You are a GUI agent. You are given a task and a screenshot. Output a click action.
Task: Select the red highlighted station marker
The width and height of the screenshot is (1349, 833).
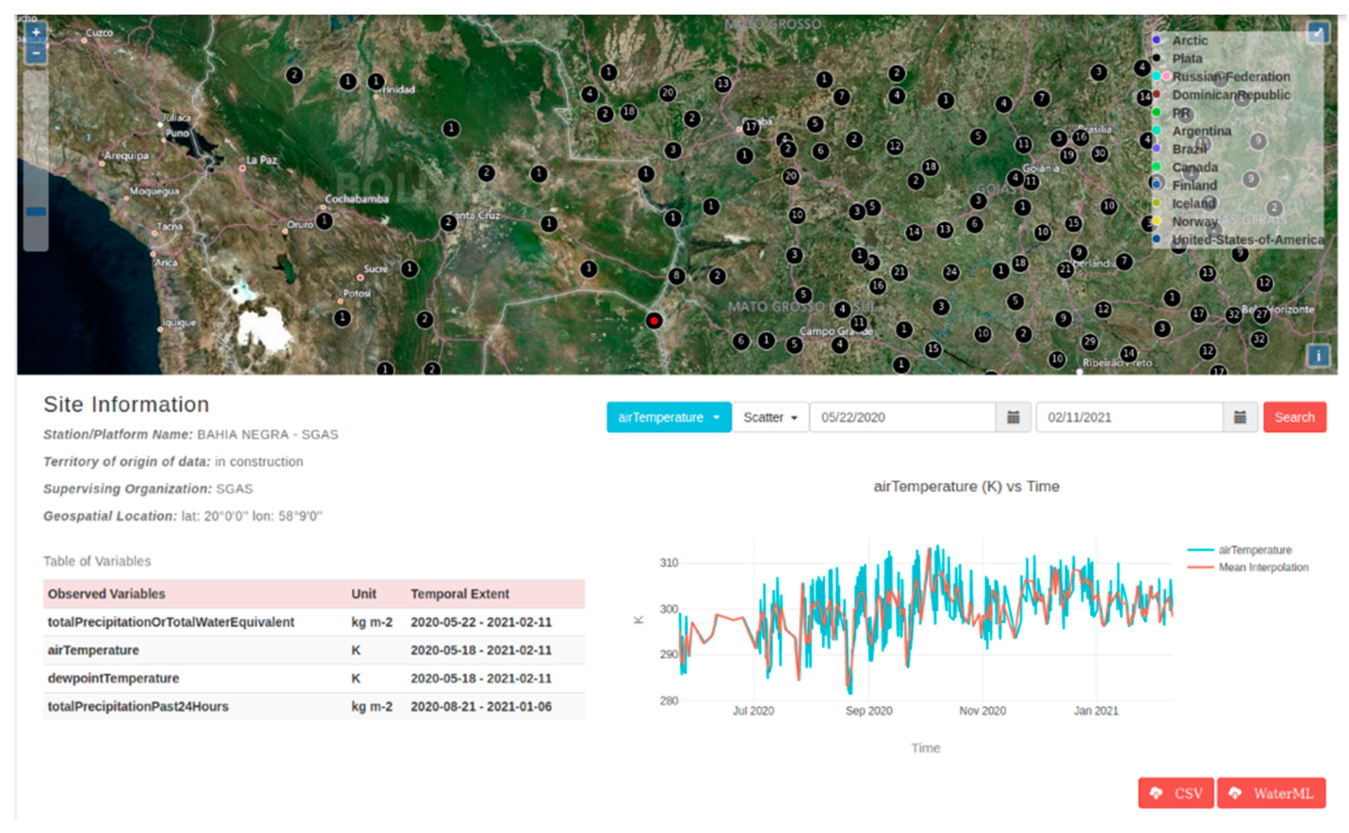tap(654, 320)
